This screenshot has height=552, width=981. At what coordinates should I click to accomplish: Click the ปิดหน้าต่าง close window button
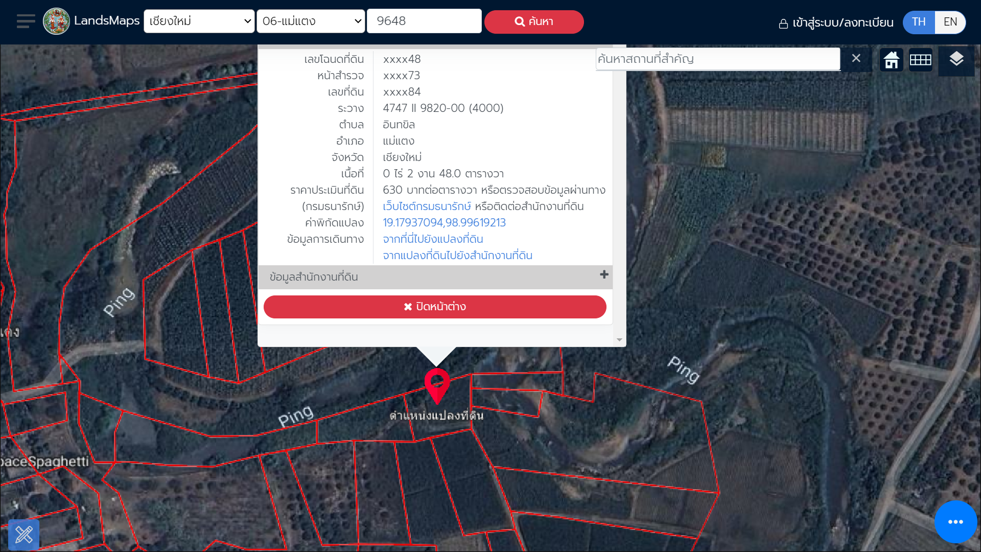(435, 307)
